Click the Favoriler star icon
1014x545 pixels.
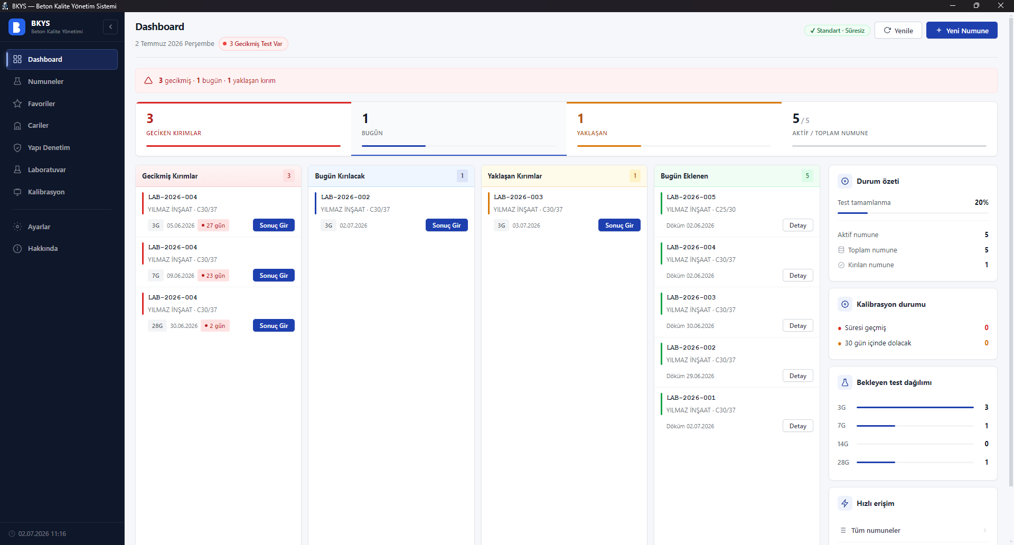(x=17, y=104)
